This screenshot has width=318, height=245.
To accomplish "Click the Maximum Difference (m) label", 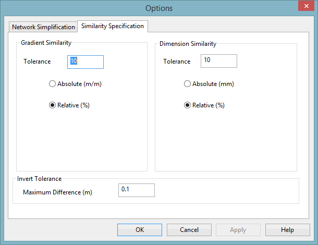I will 57,192.
